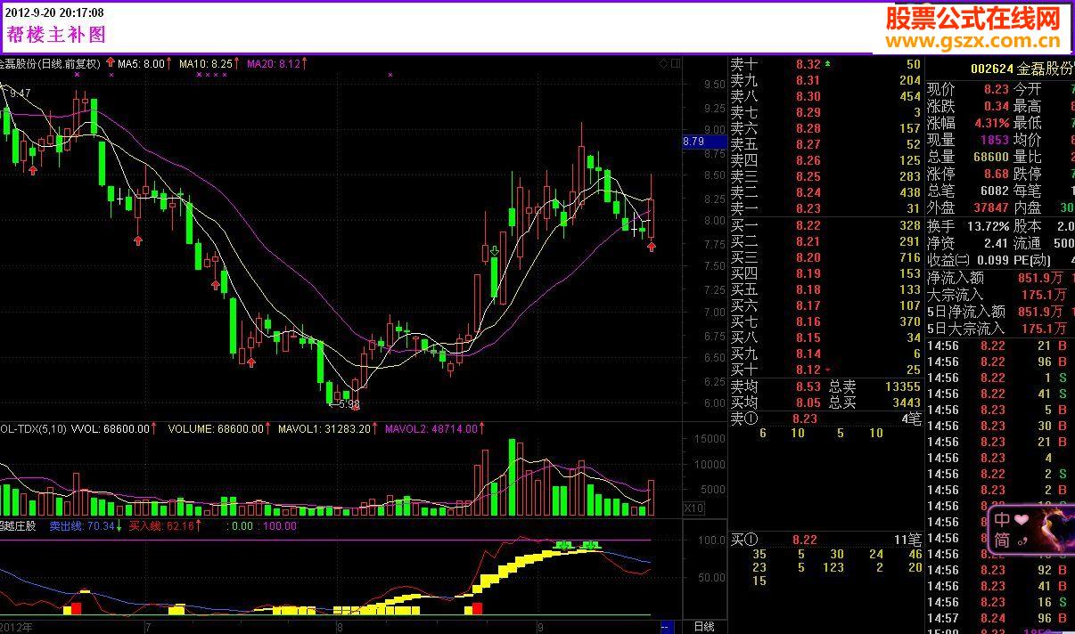This screenshot has width=1075, height=634.
Task: Click the 总量 68600 value
Action: click(x=990, y=157)
